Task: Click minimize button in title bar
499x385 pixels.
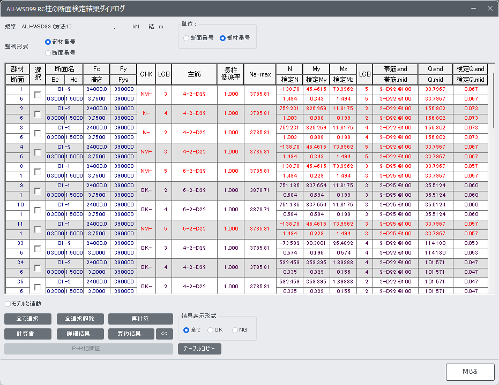Action: [474, 9]
